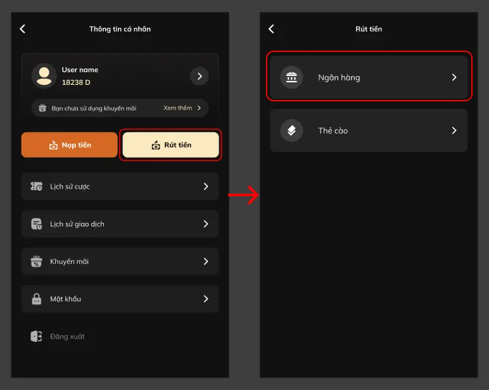489x390 pixels.
Task: Select Thẻ cào withdrawal option
Action: tap(369, 130)
